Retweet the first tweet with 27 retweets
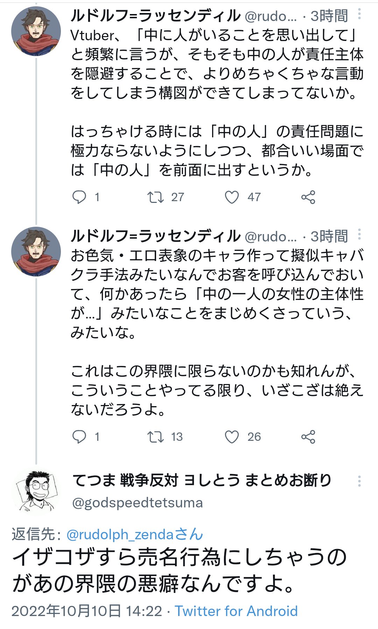 (x=155, y=197)
